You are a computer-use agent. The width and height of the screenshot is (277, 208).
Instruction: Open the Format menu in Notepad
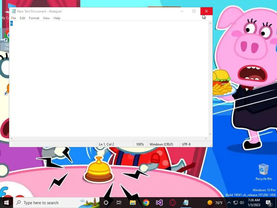click(34, 18)
